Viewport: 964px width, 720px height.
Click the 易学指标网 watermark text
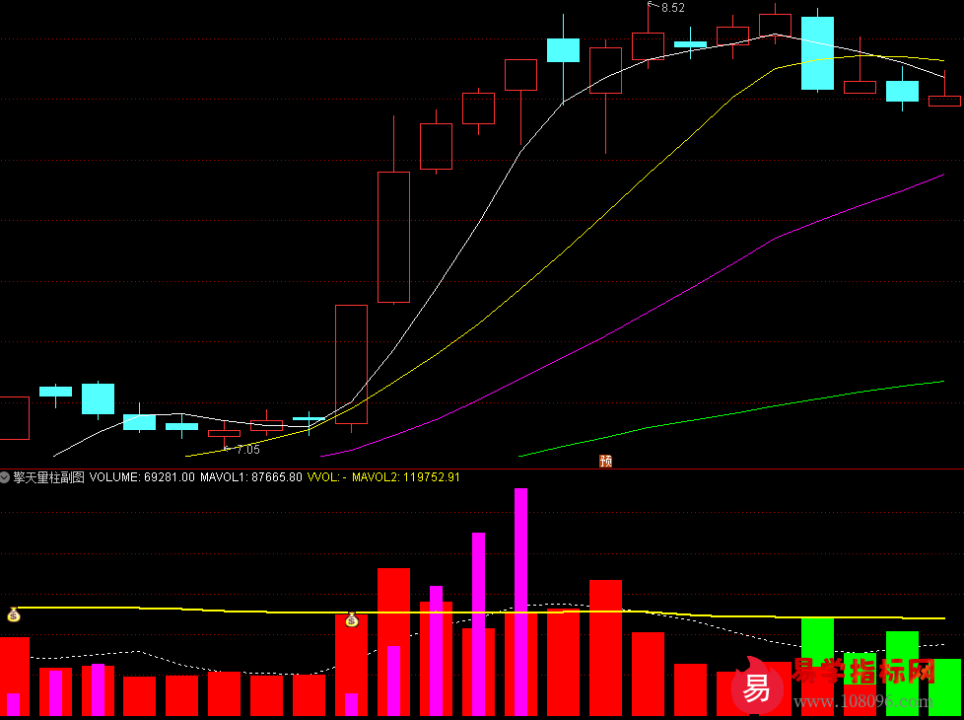[x=862, y=674]
